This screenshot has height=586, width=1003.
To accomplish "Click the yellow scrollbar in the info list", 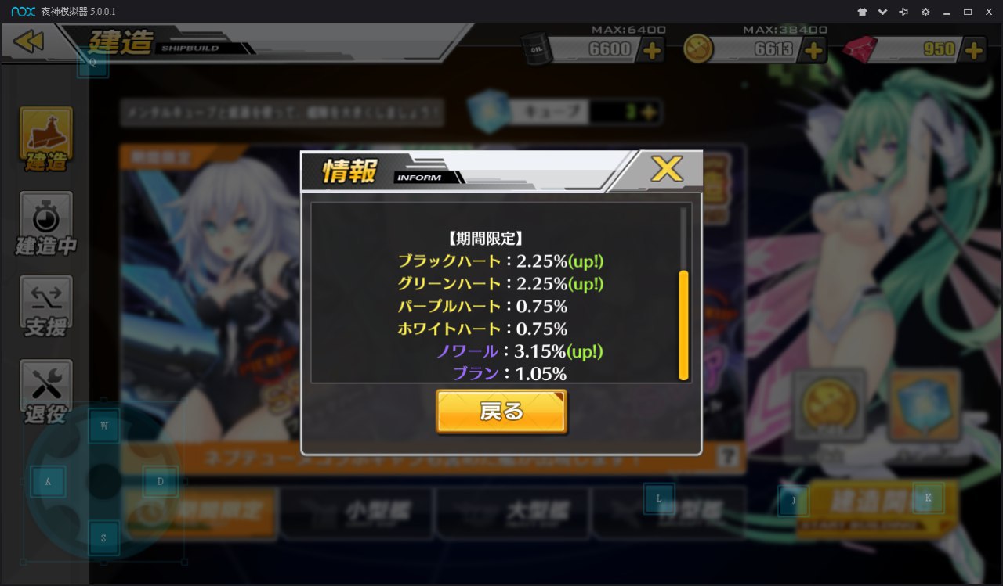I will 683,324.
